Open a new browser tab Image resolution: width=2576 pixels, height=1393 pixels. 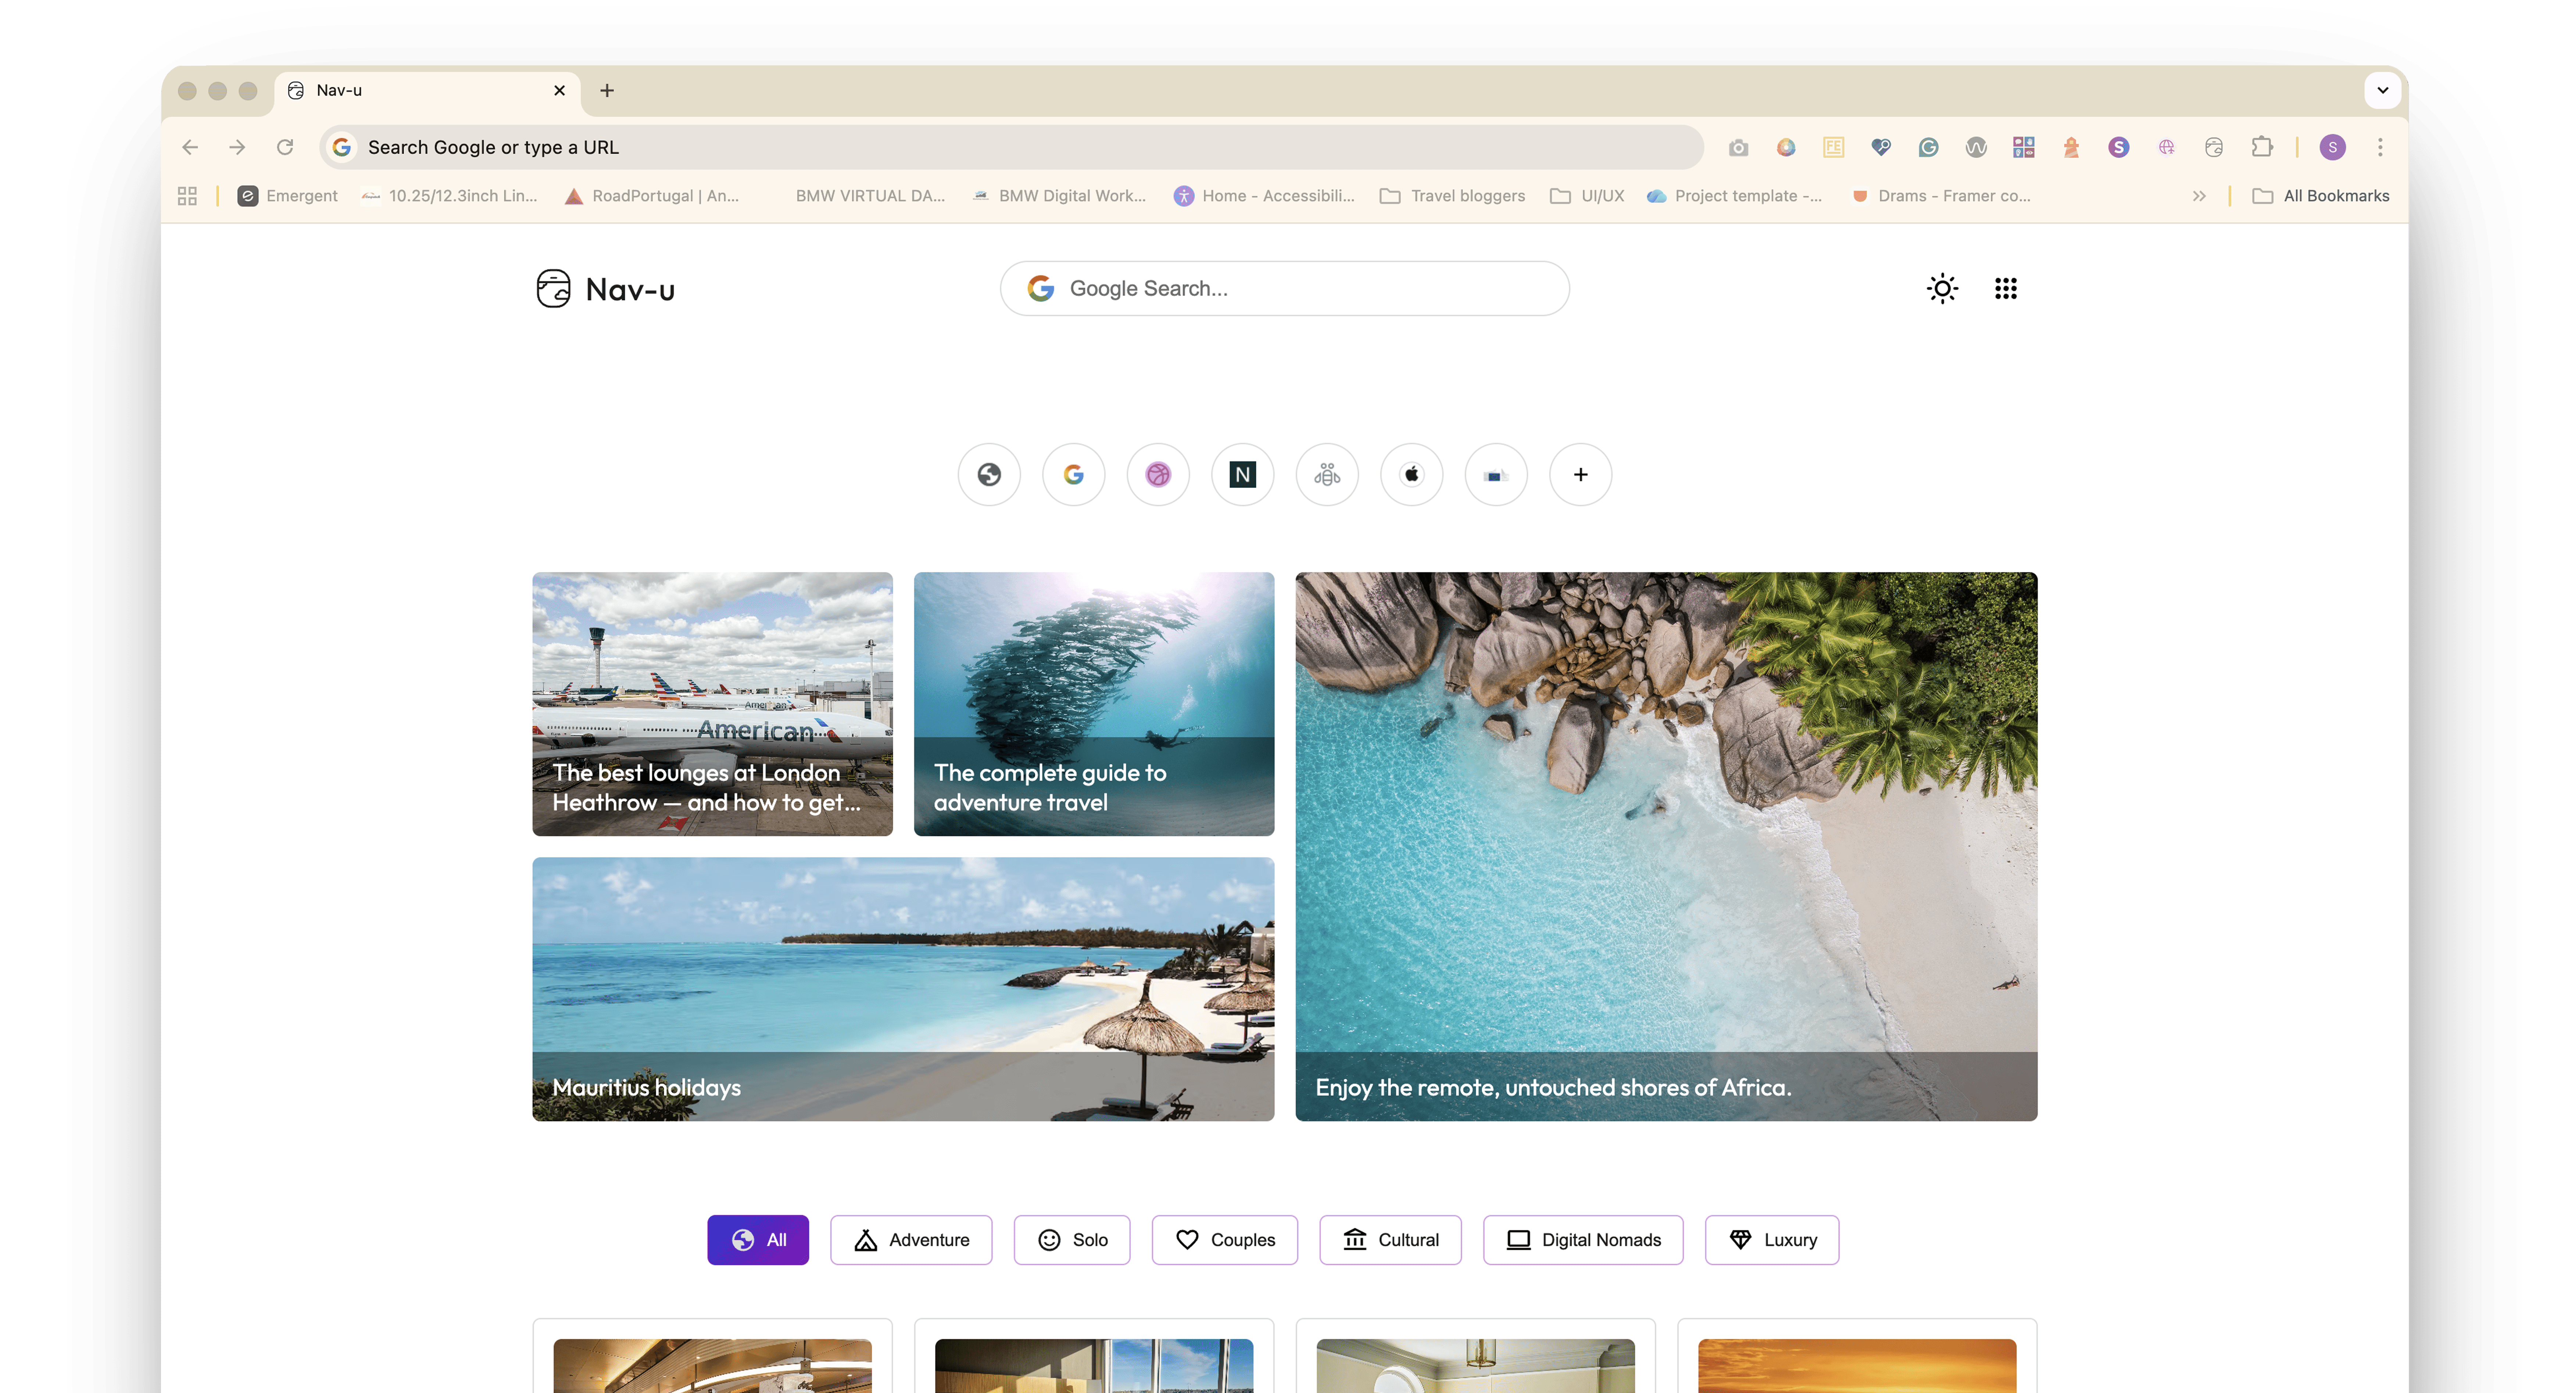(607, 90)
